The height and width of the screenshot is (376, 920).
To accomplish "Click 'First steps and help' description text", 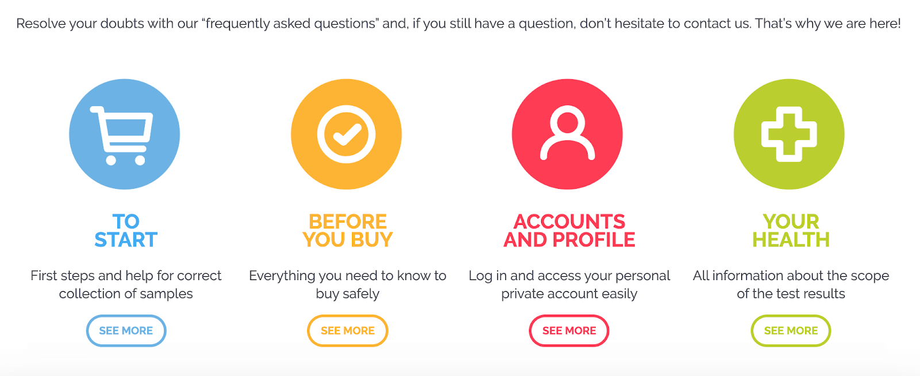I will point(126,285).
